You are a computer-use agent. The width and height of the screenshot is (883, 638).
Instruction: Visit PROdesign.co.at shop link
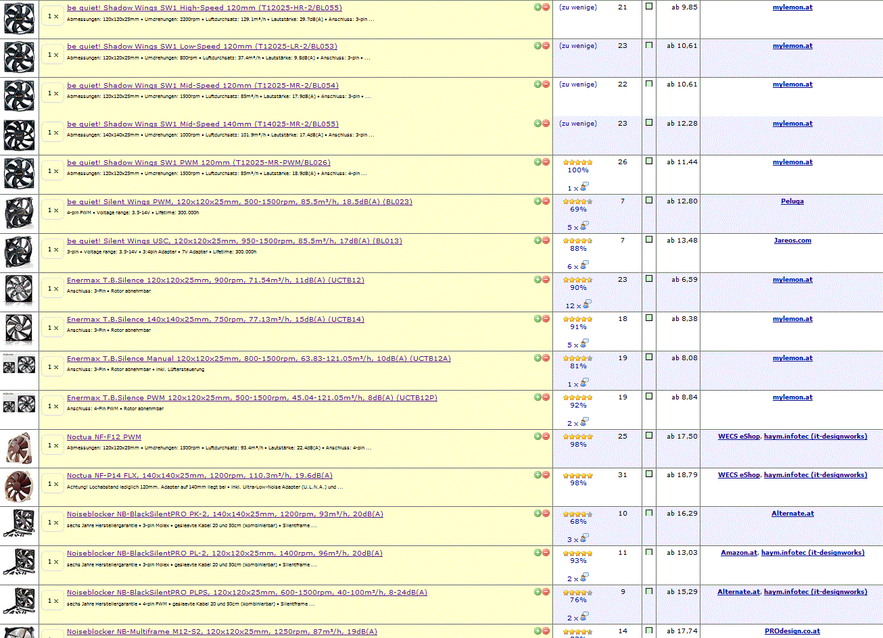(x=792, y=631)
